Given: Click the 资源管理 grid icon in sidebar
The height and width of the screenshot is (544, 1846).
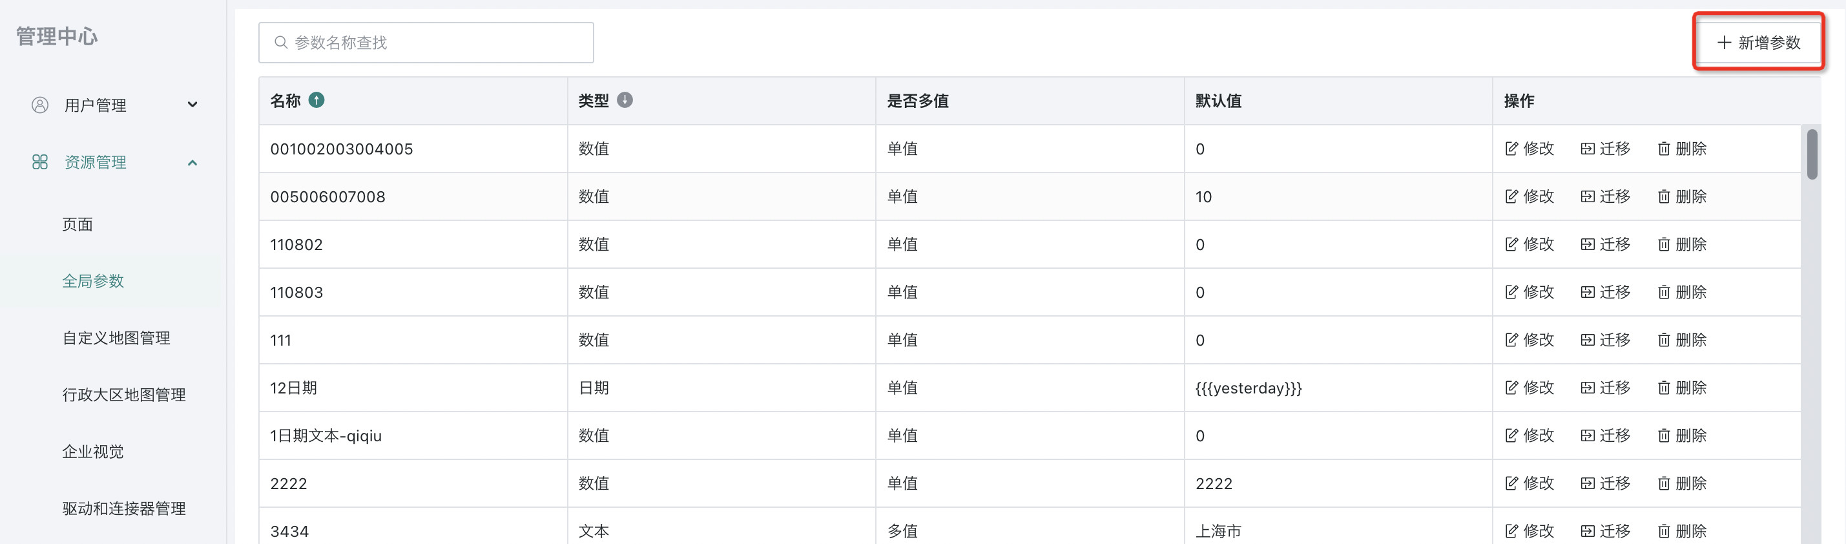Looking at the screenshot, I should tap(40, 162).
